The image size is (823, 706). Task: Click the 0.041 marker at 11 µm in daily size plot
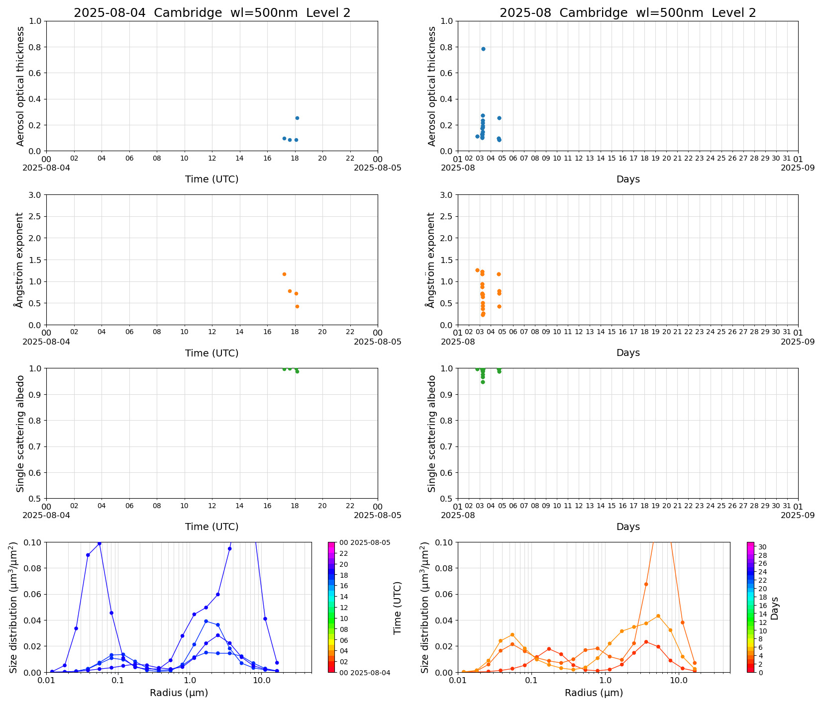(265, 618)
